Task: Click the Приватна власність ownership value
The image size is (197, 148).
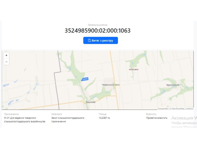Action: (x=157, y=118)
